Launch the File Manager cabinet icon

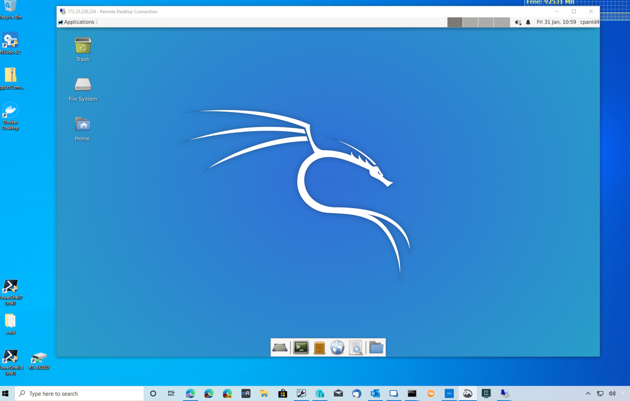click(319, 348)
